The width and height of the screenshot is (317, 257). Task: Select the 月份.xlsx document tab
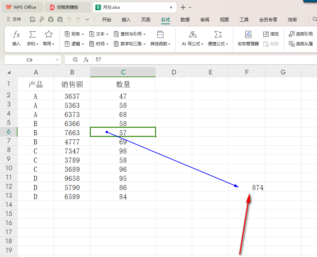click(x=134, y=7)
